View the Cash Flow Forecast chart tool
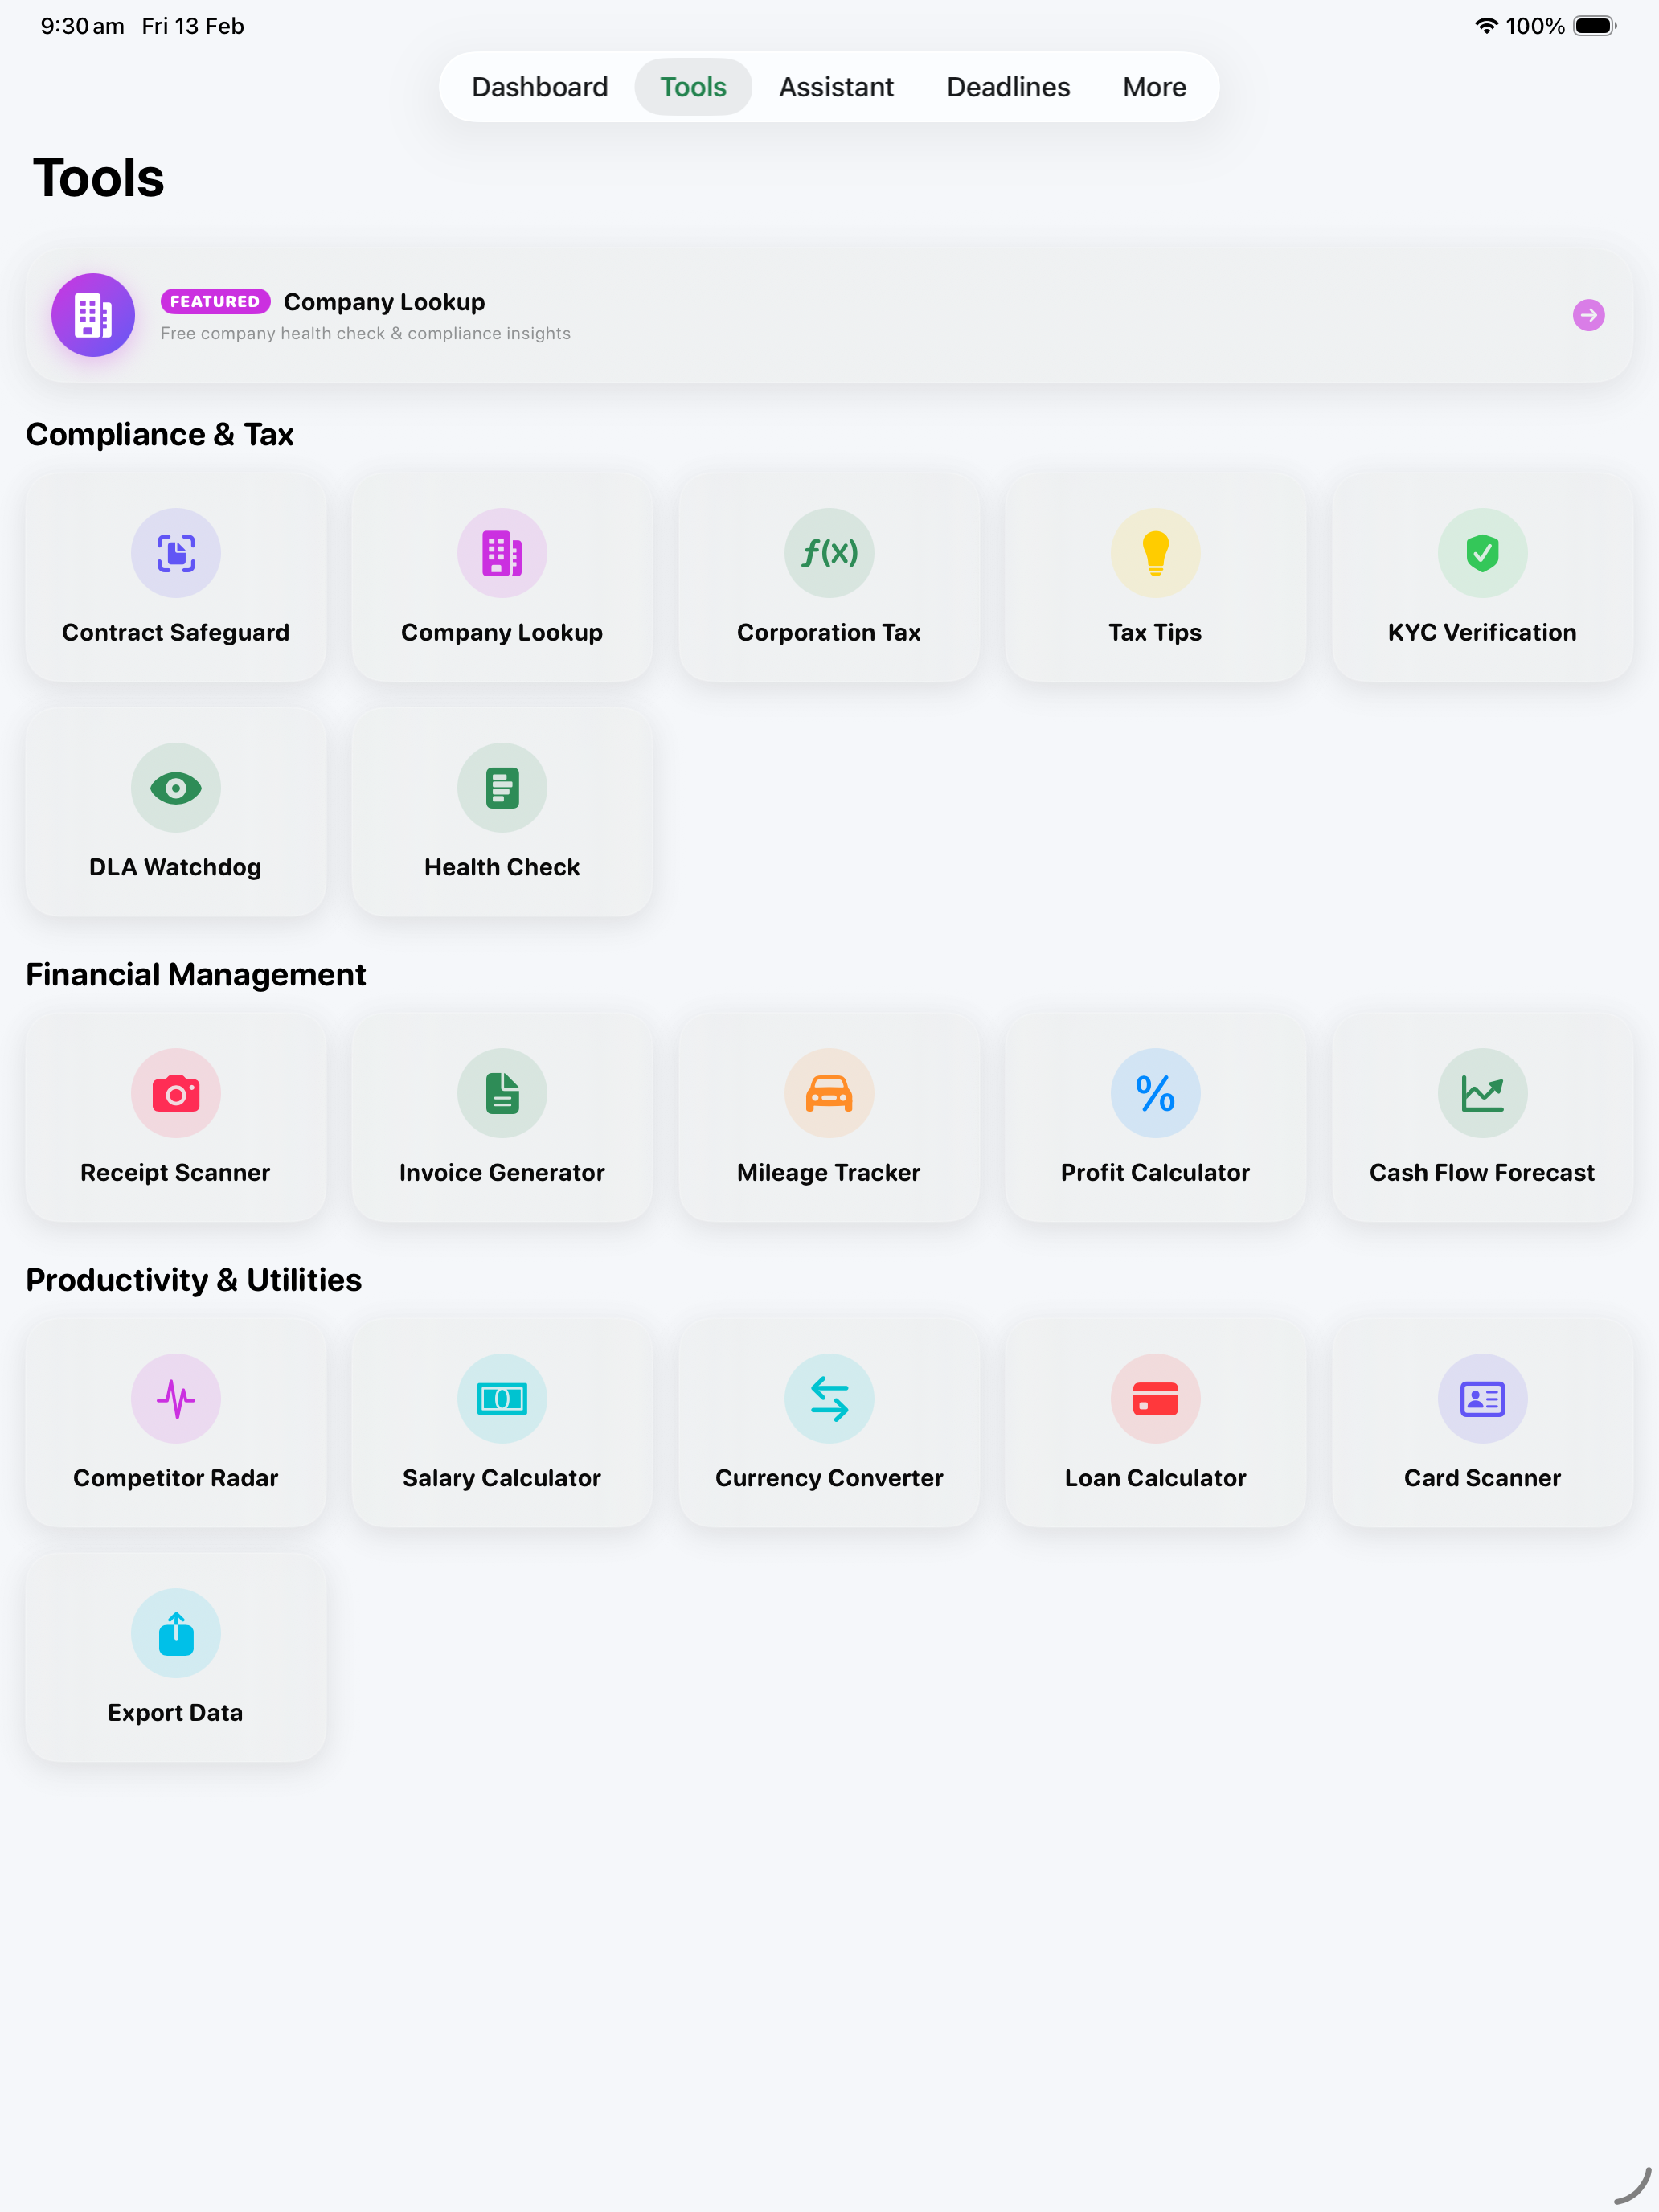This screenshot has height=2212, width=1659. click(1482, 1118)
